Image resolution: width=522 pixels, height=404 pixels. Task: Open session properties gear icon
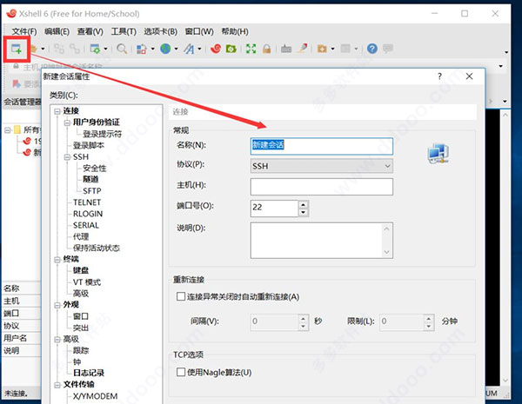pyautogui.click(x=95, y=49)
